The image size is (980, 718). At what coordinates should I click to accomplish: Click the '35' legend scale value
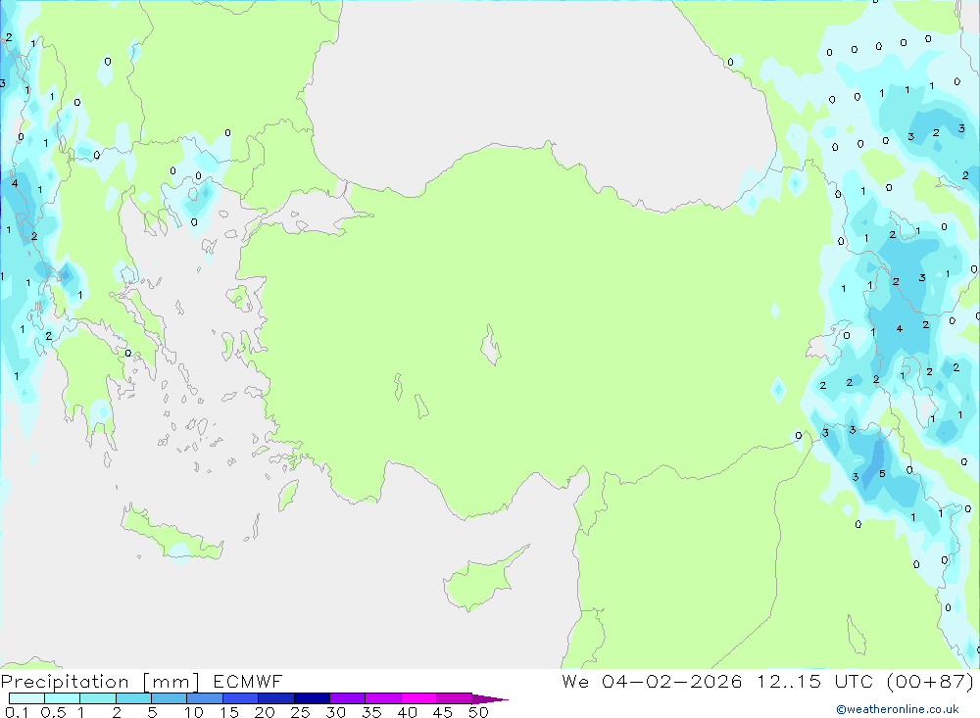pyautogui.click(x=371, y=712)
